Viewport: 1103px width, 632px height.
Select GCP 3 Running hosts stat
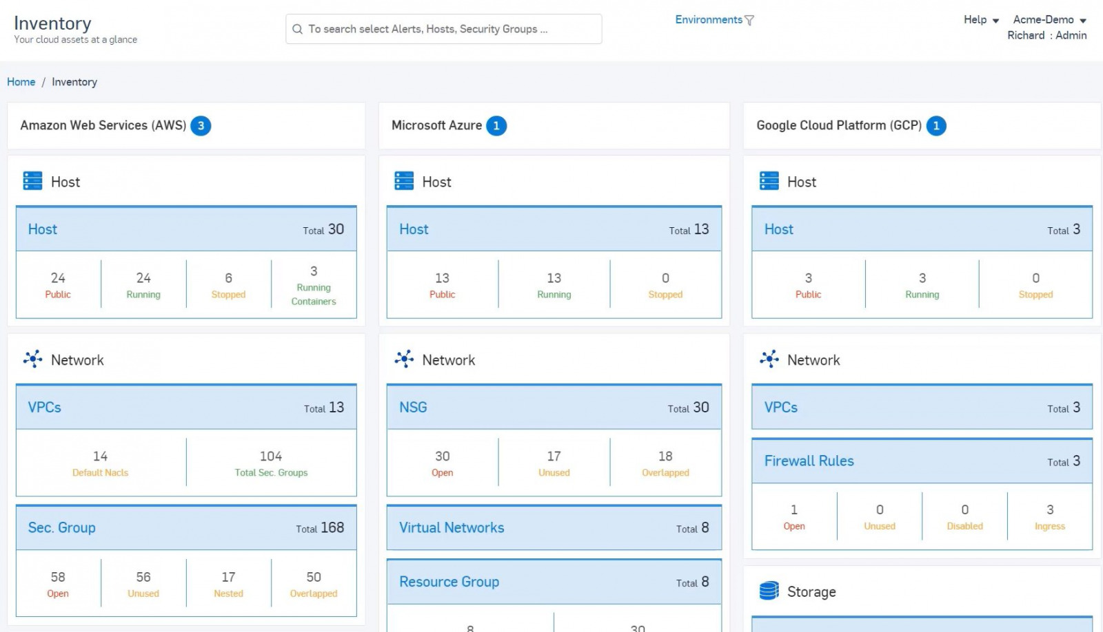coord(922,285)
